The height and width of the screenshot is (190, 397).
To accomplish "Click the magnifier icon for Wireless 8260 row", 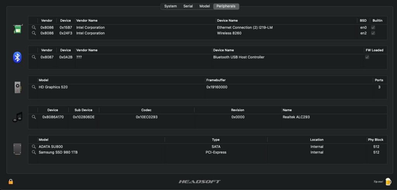I will 34,33.
